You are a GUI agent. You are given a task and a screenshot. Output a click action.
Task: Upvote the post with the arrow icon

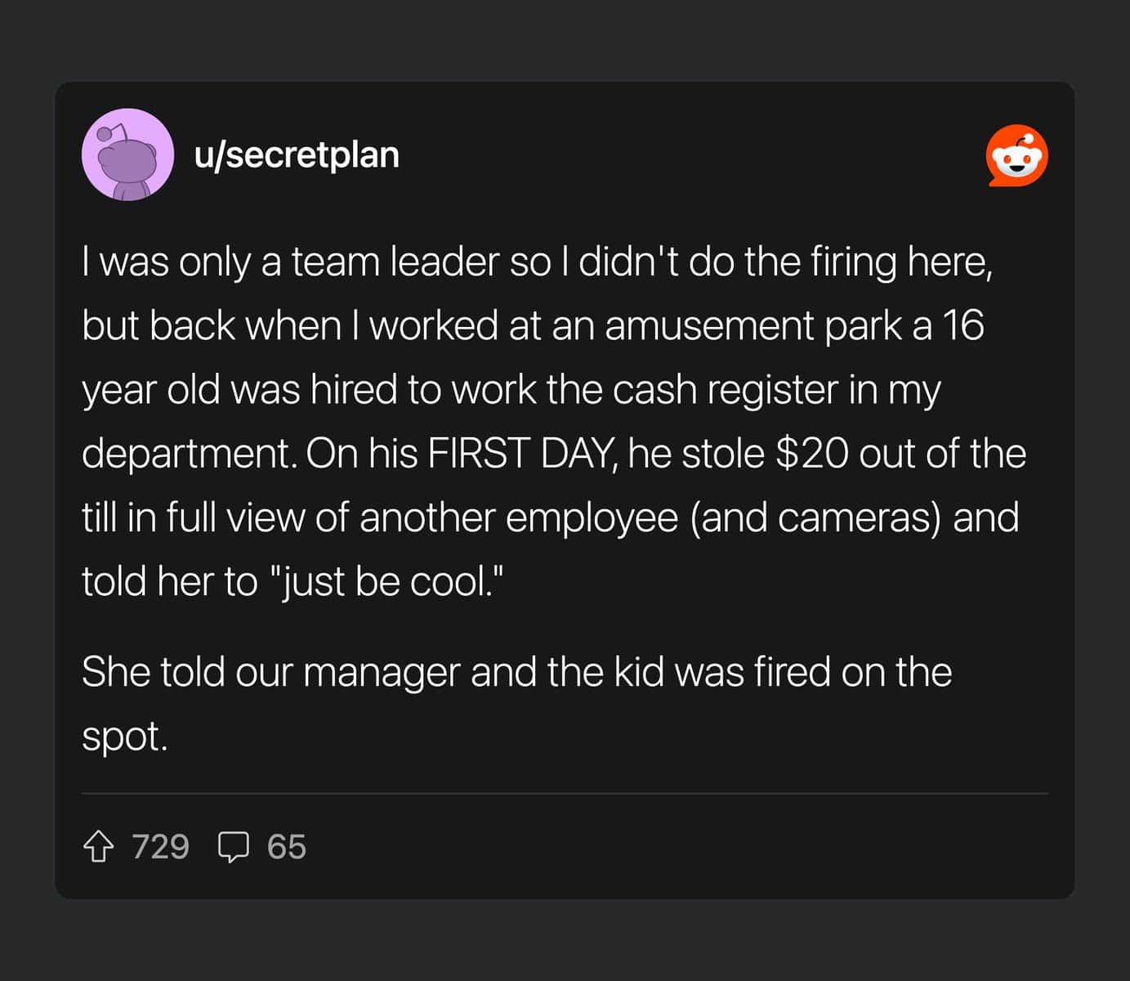(x=99, y=847)
